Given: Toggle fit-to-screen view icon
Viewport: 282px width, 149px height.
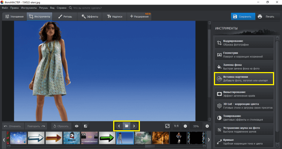Looking at the screenshot, I should coord(167,126).
